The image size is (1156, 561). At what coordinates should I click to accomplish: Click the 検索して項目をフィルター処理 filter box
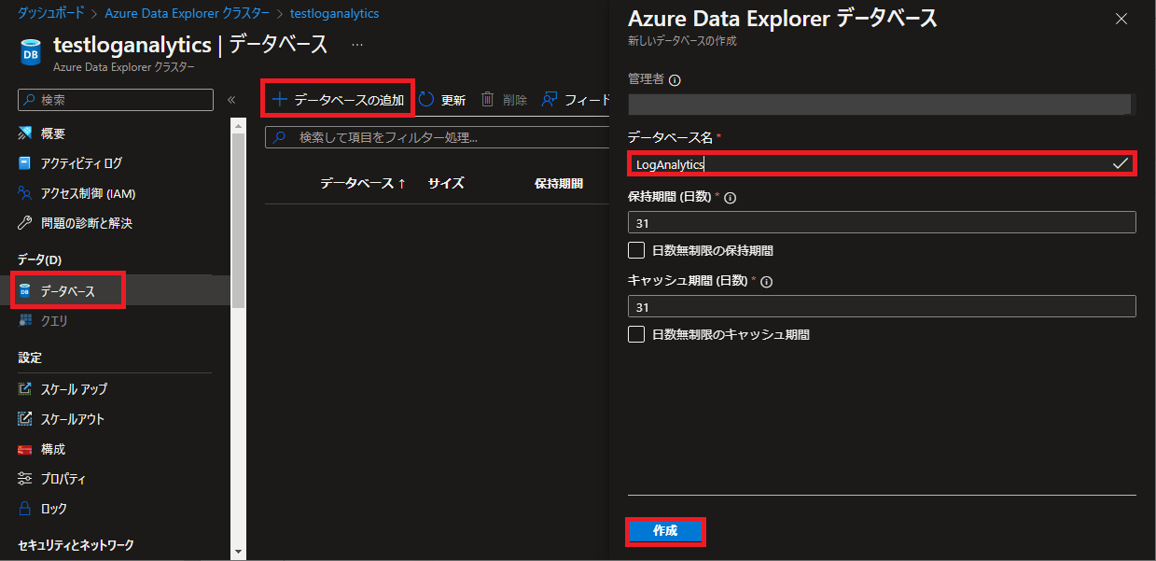(438, 137)
